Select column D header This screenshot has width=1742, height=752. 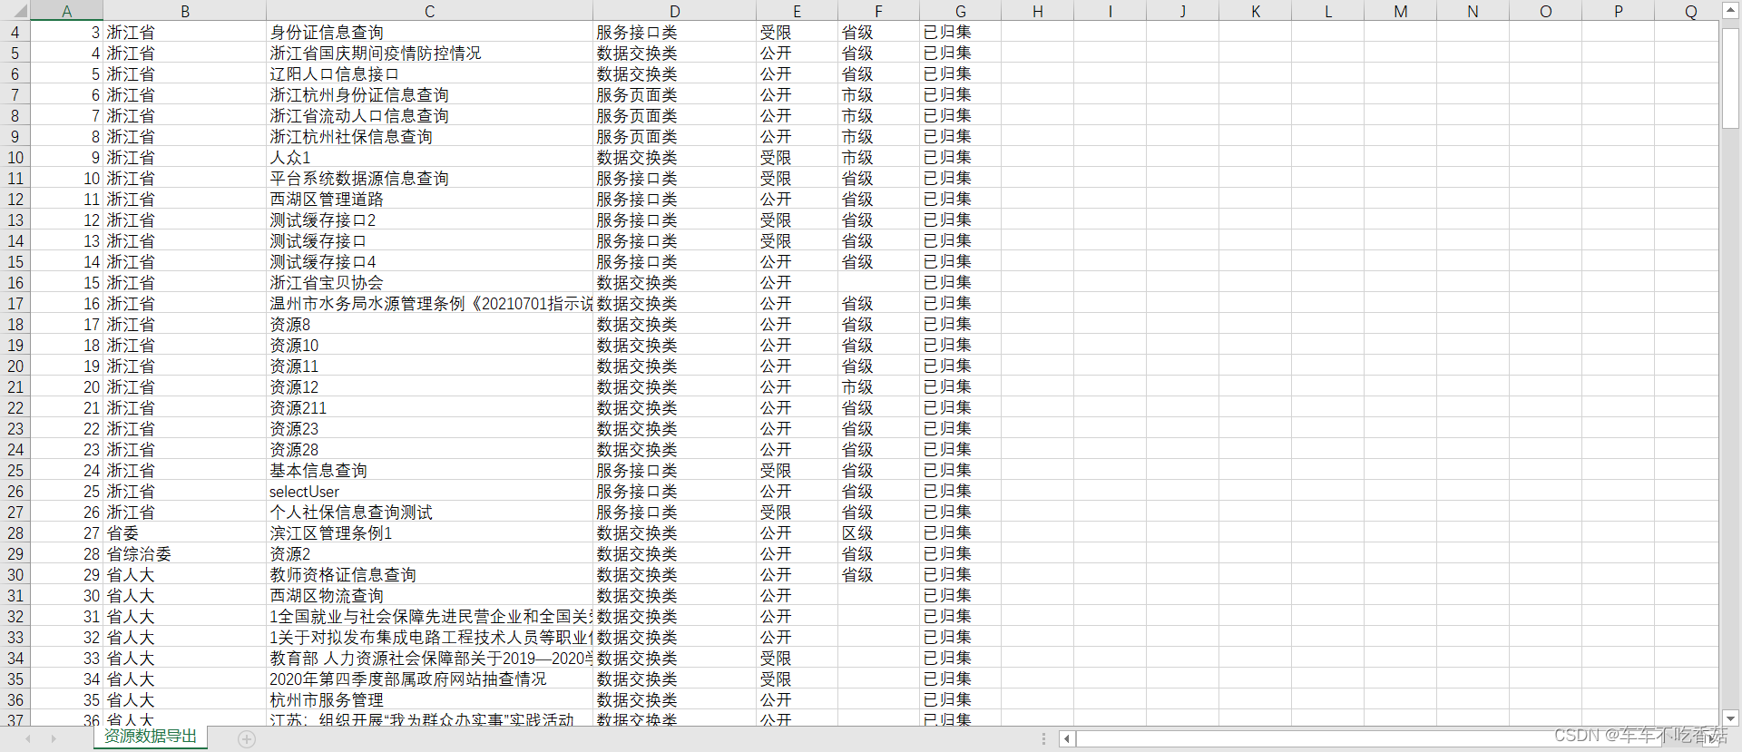tap(675, 11)
